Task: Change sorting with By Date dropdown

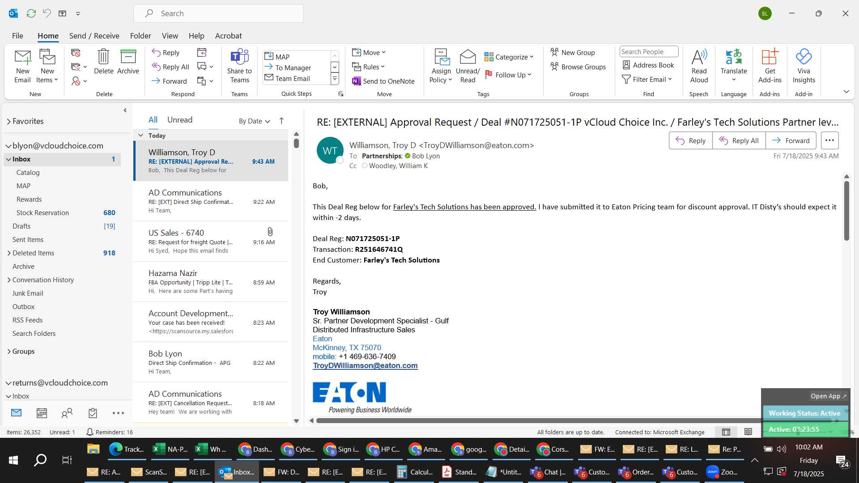Action: (255, 121)
